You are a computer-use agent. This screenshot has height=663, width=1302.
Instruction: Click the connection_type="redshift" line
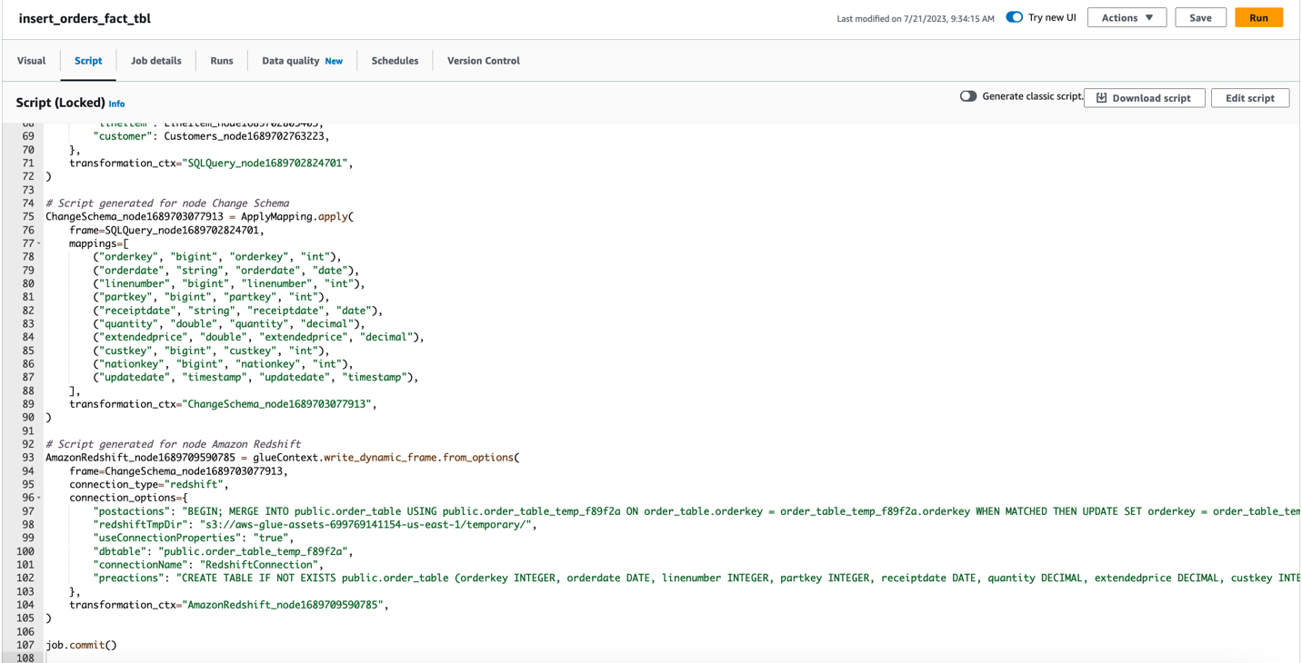click(148, 484)
